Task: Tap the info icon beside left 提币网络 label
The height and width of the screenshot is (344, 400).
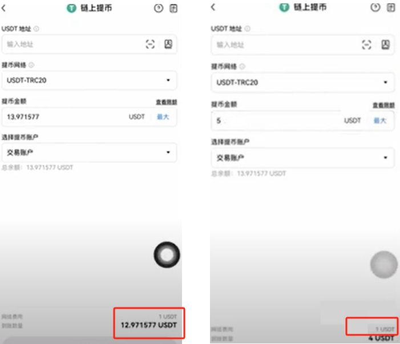Action: pyautogui.click(x=31, y=65)
